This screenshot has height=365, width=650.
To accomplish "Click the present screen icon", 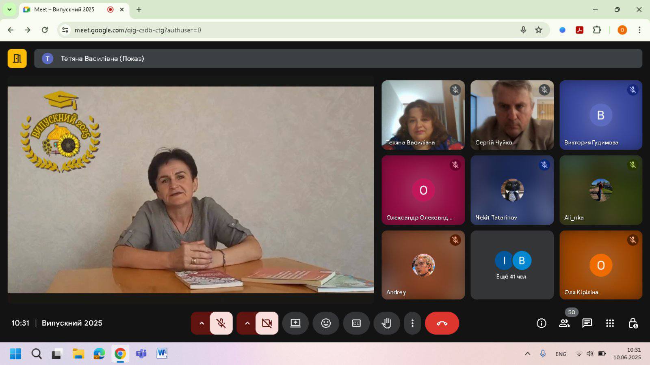I will (295, 323).
